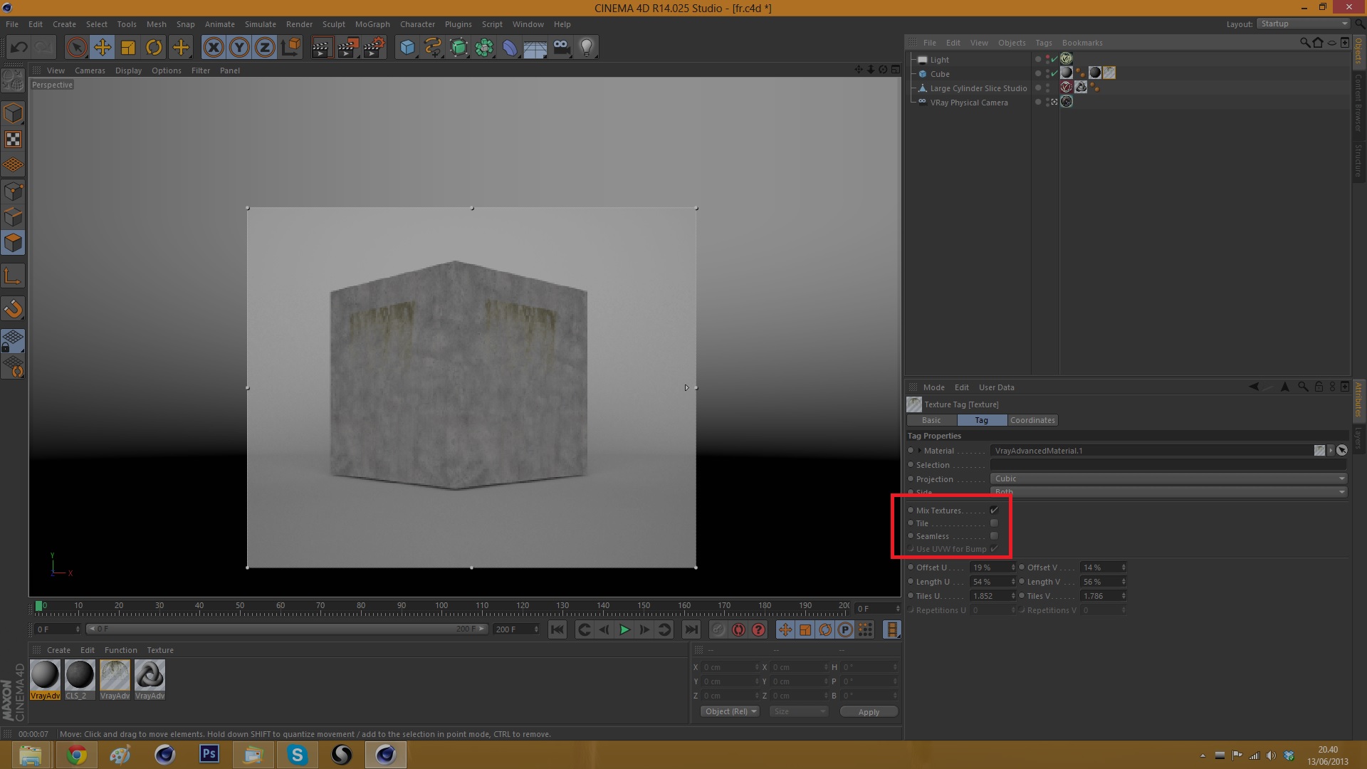The height and width of the screenshot is (769, 1367).
Task: Switch to the Coordinates tab
Action: coord(1032,420)
